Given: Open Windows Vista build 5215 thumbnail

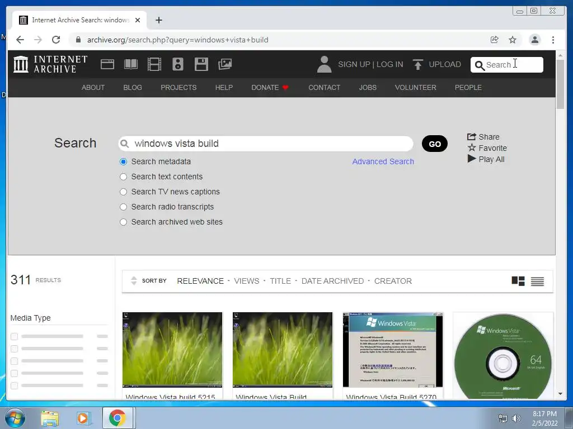Looking at the screenshot, I should click(172, 350).
